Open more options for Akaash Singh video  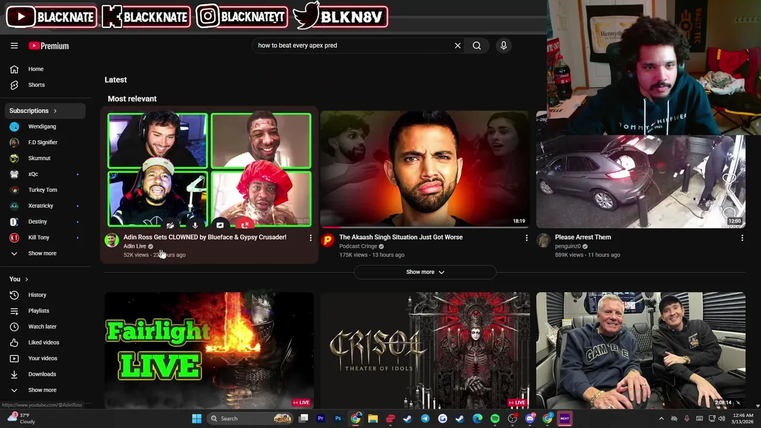(x=526, y=238)
